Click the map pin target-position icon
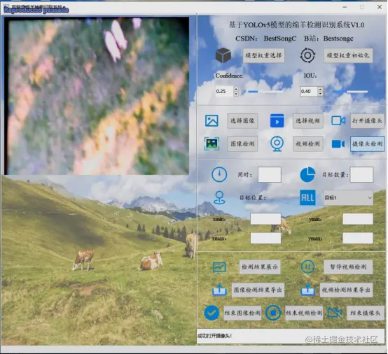 219,197
